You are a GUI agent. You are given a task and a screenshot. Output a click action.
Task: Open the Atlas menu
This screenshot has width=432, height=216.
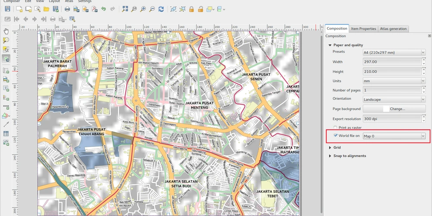69,1
